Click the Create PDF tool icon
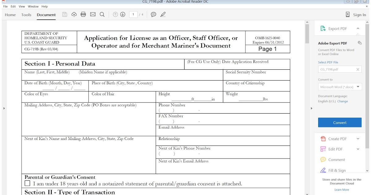 pyautogui.click(x=323, y=139)
